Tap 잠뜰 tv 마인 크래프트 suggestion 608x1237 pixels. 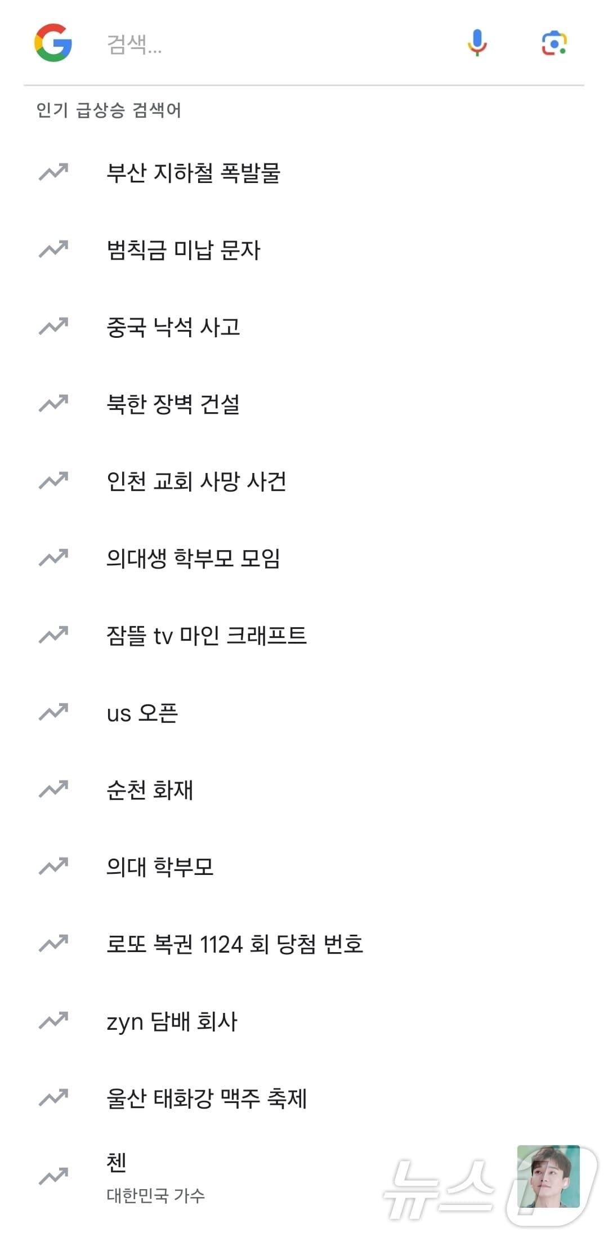pos(207,635)
